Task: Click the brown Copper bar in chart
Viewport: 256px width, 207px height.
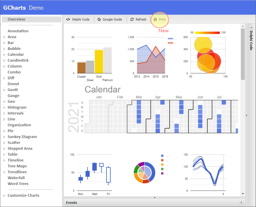Action: (81, 68)
